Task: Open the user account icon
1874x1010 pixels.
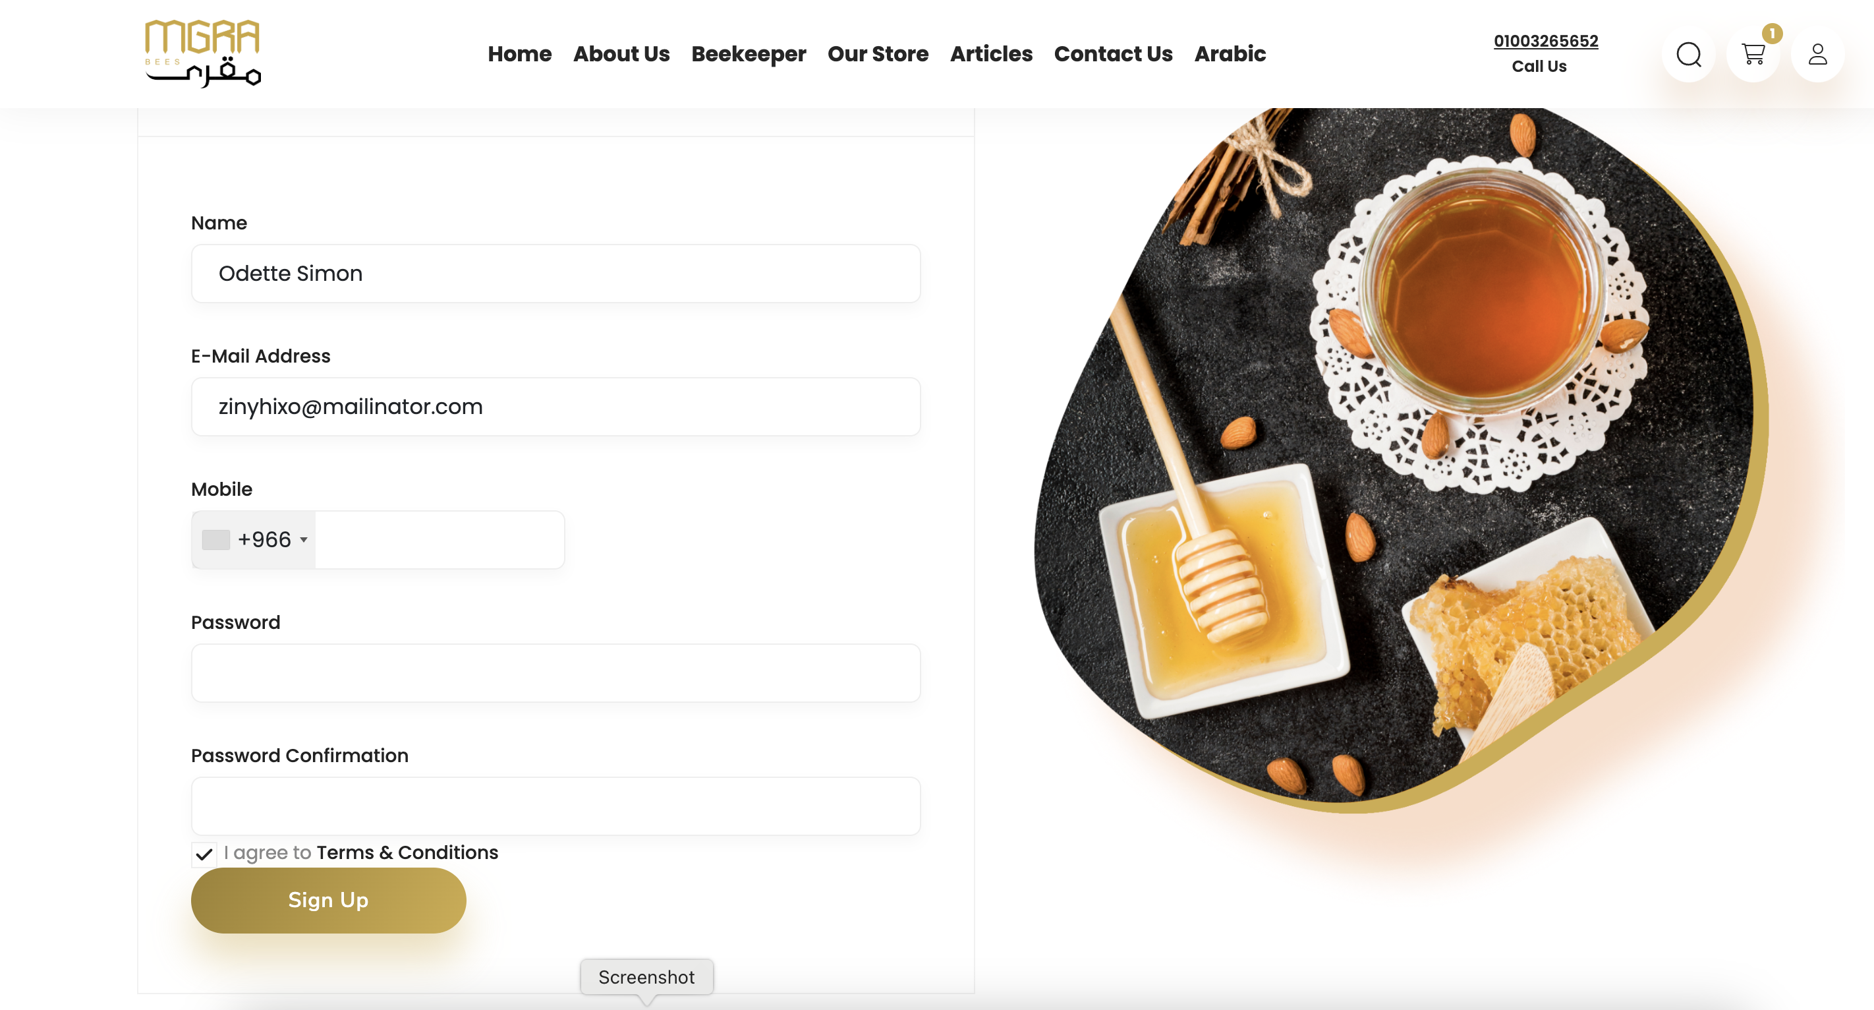Action: 1817,55
